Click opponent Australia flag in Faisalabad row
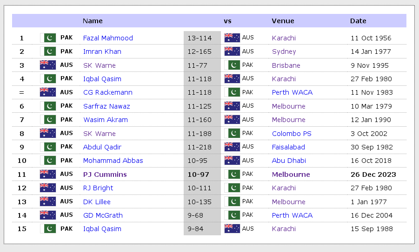 pos(232,147)
